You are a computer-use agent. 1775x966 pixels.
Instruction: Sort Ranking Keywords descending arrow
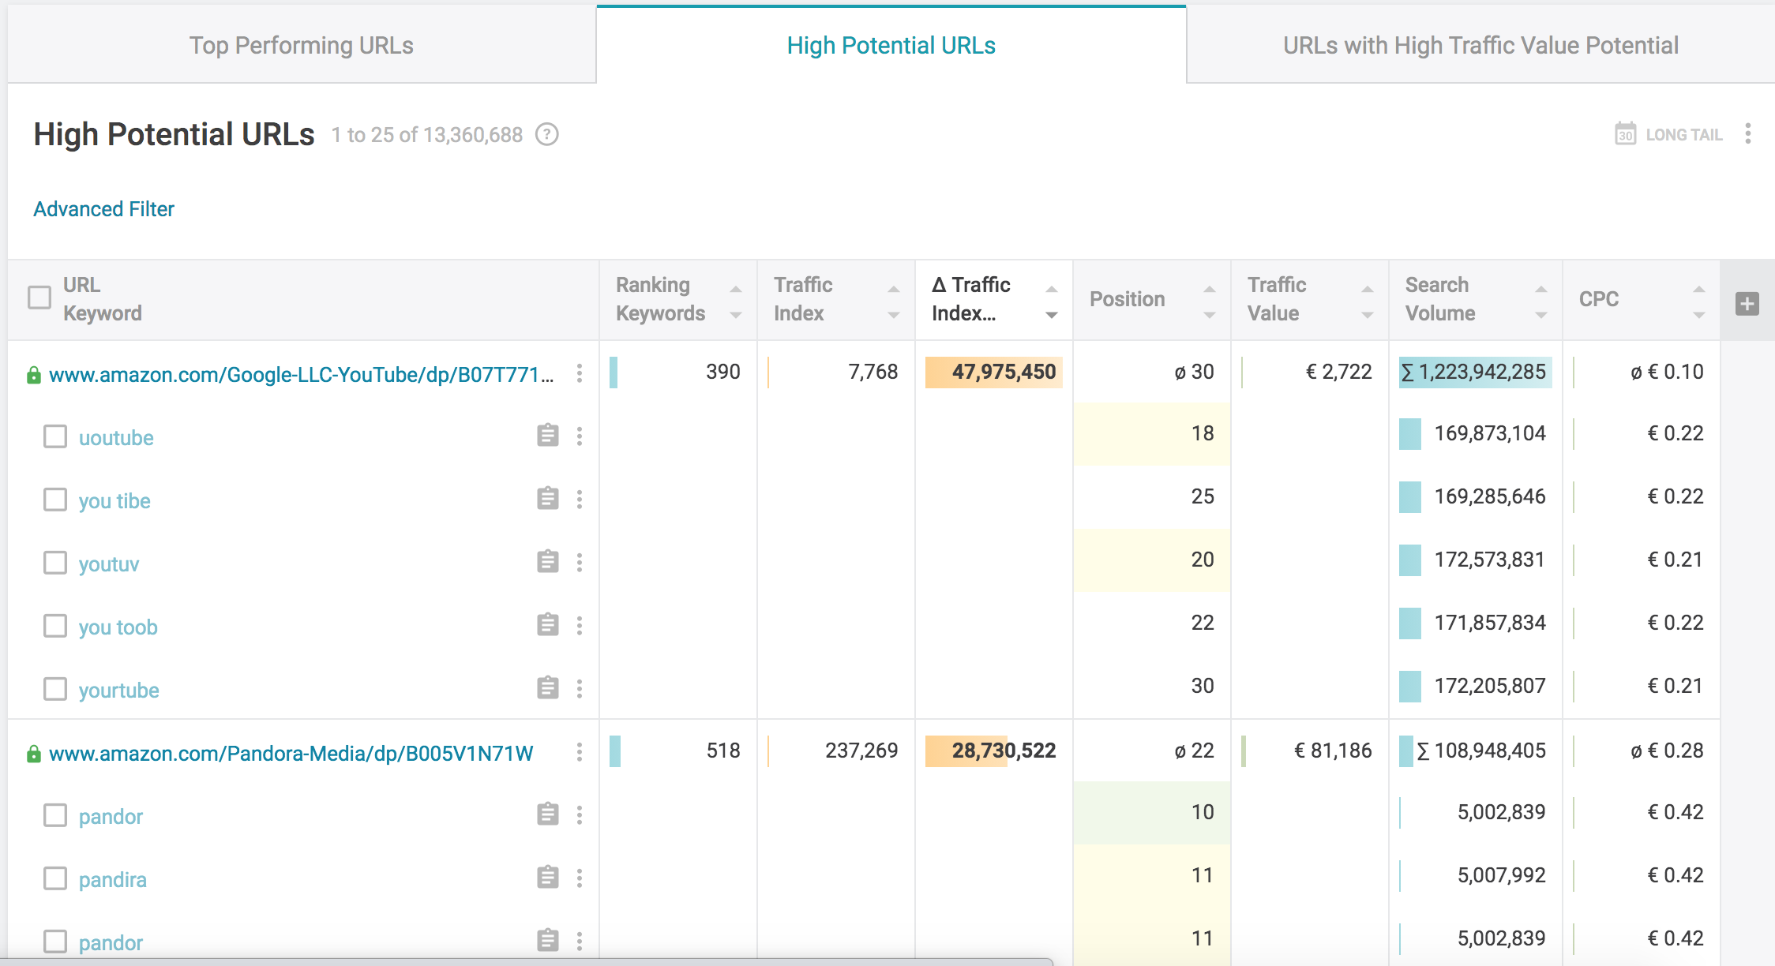(736, 316)
